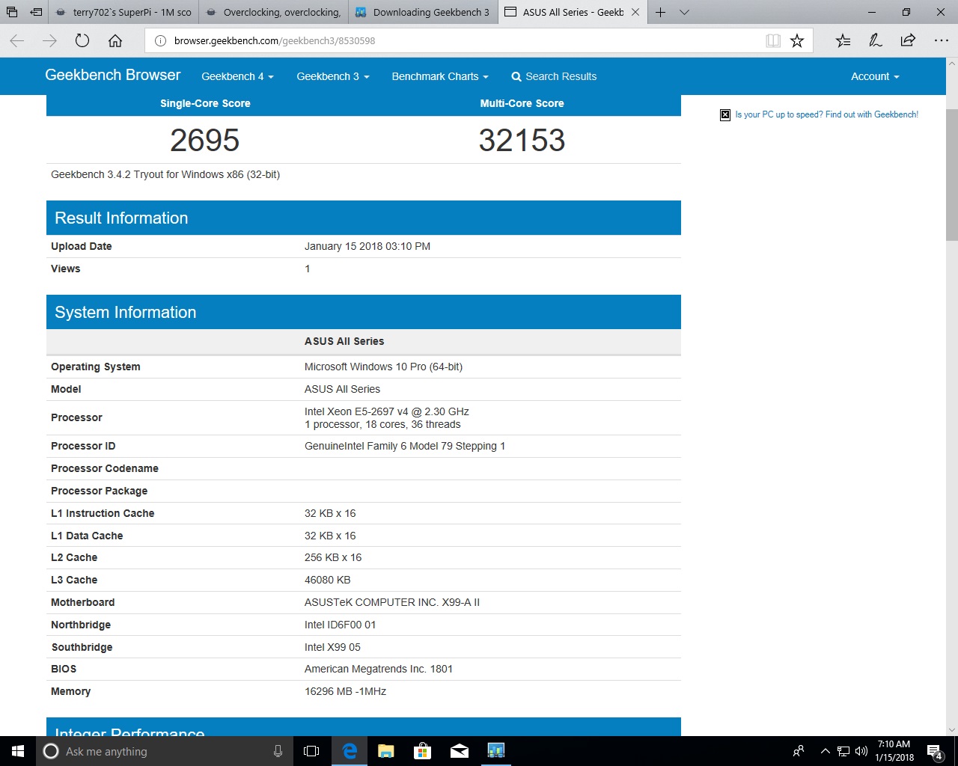The height and width of the screenshot is (766, 958).
Task: Click '46080 KB' L3 cache value
Action: tap(327, 580)
